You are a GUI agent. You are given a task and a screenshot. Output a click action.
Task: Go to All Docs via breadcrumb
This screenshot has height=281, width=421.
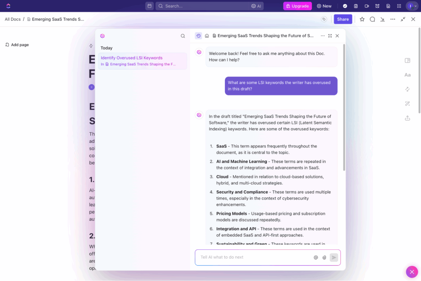pos(12,19)
